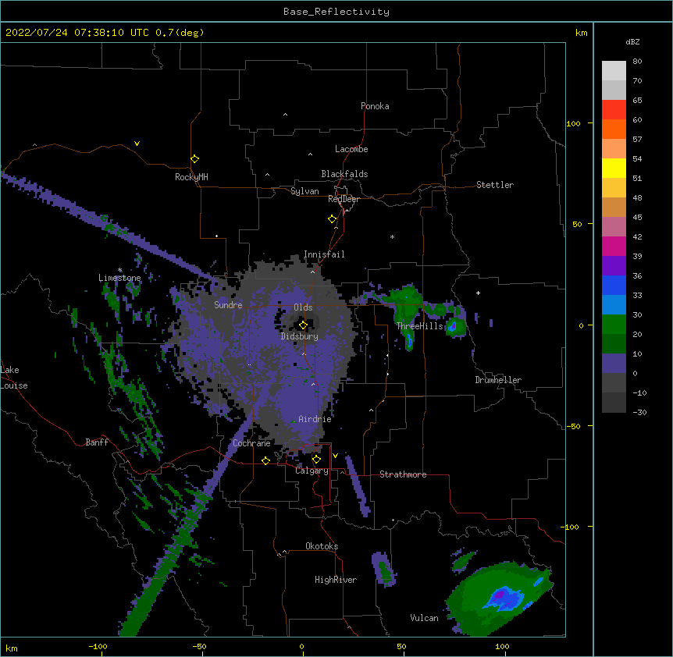Viewport: 673px width, 657px height.
Task: Click the Base_Reflectivity title text
Action: (336, 12)
